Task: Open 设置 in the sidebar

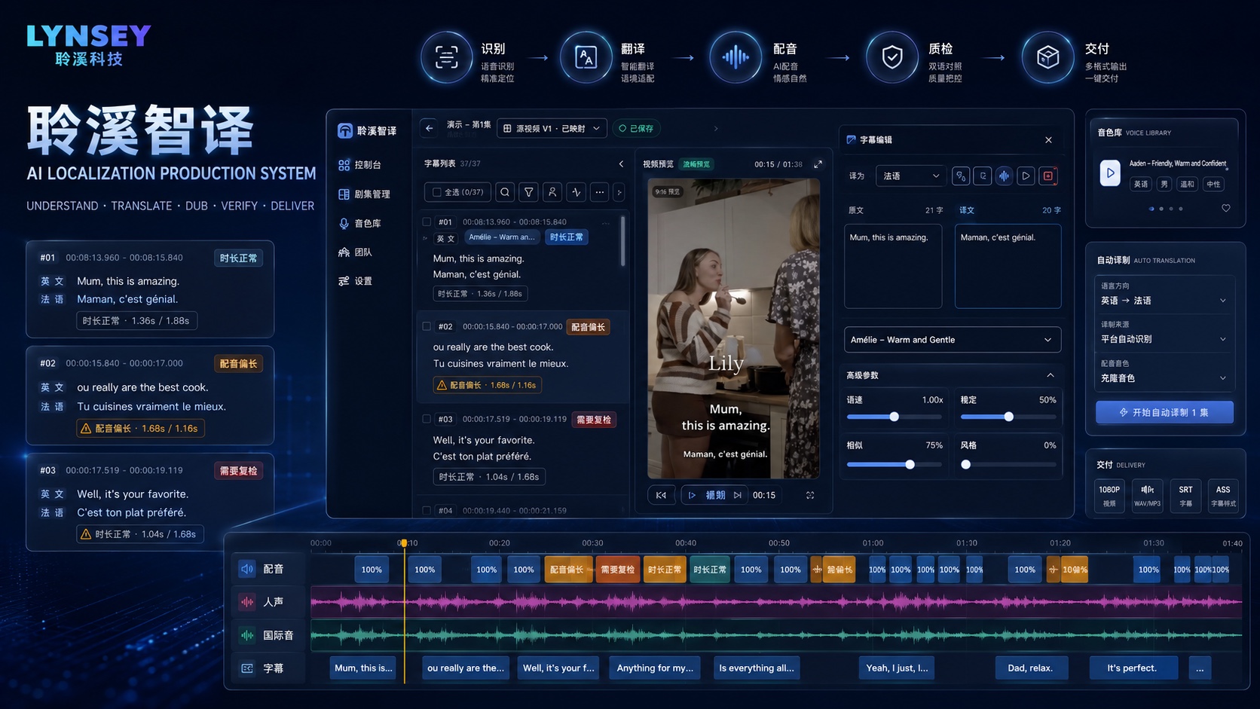Action: 355,281
